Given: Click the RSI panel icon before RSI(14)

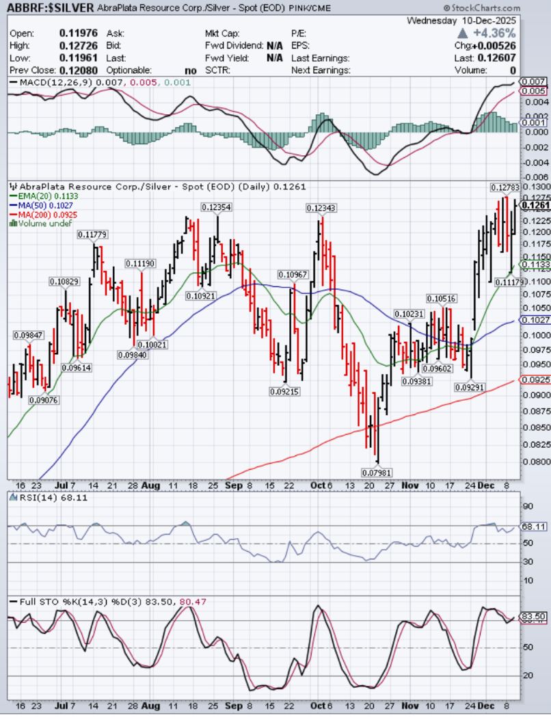Looking at the screenshot, I should point(13,498).
